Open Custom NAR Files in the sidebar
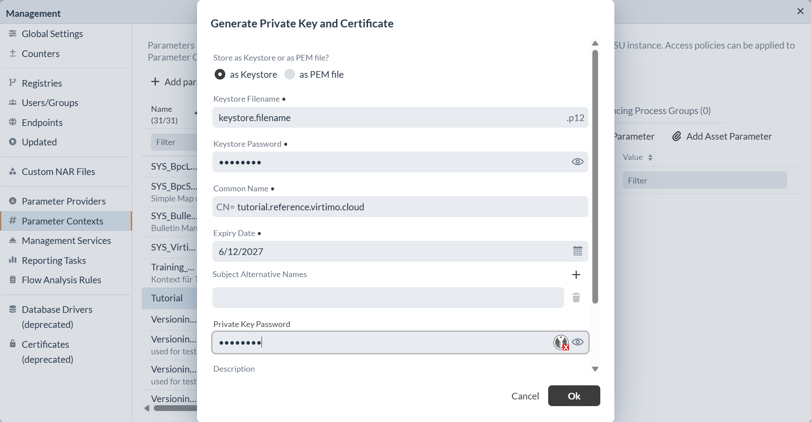This screenshot has height=422, width=811. [x=58, y=171]
